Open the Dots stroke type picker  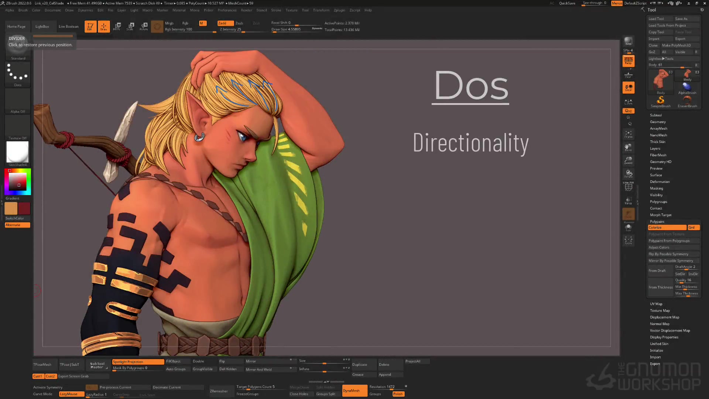[x=17, y=74]
